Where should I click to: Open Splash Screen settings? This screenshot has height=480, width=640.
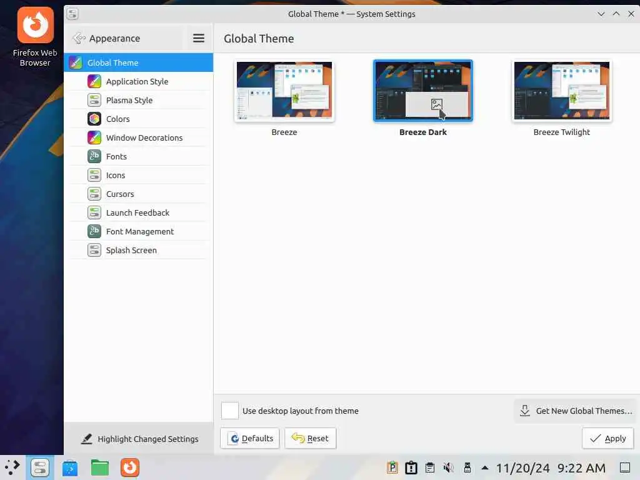(x=138, y=251)
